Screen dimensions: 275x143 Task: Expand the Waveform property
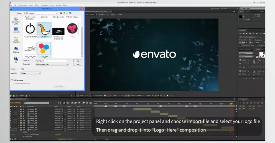[x=23, y=136]
